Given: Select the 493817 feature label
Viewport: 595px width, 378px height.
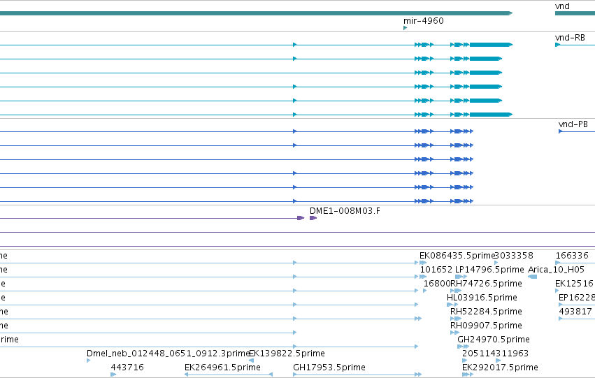Looking at the screenshot, I should tap(575, 312).
